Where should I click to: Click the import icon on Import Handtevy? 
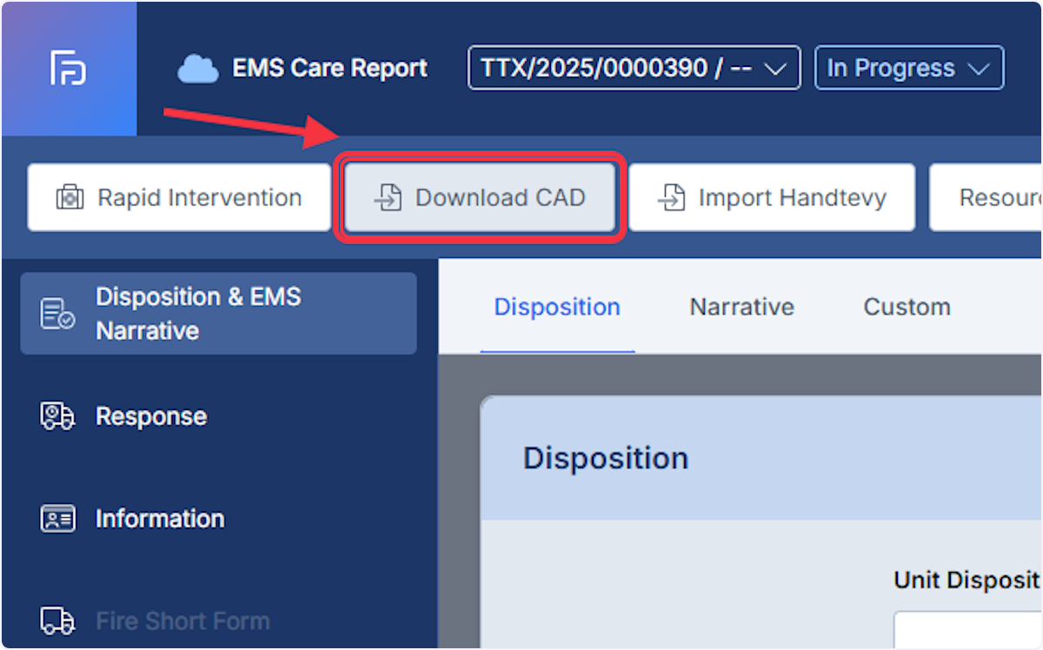671,198
